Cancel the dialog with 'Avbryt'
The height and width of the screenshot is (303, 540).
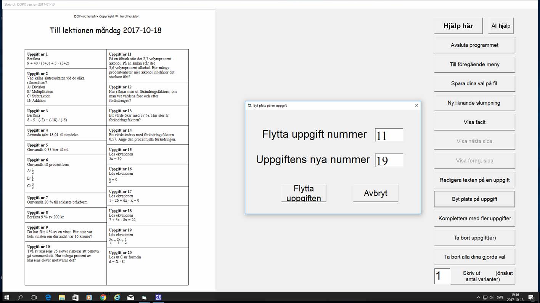(x=375, y=193)
